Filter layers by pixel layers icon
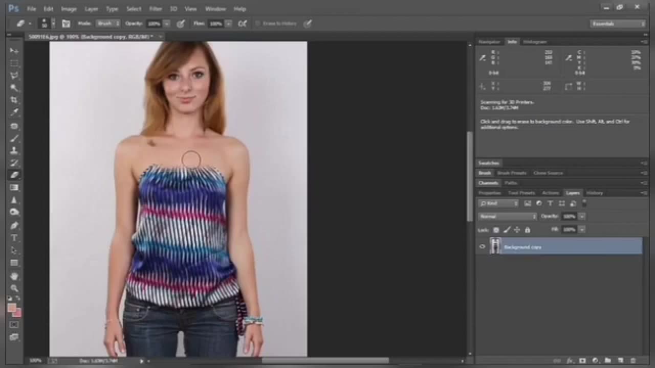This screenshot has width=655, height=368. pos(528,203)
